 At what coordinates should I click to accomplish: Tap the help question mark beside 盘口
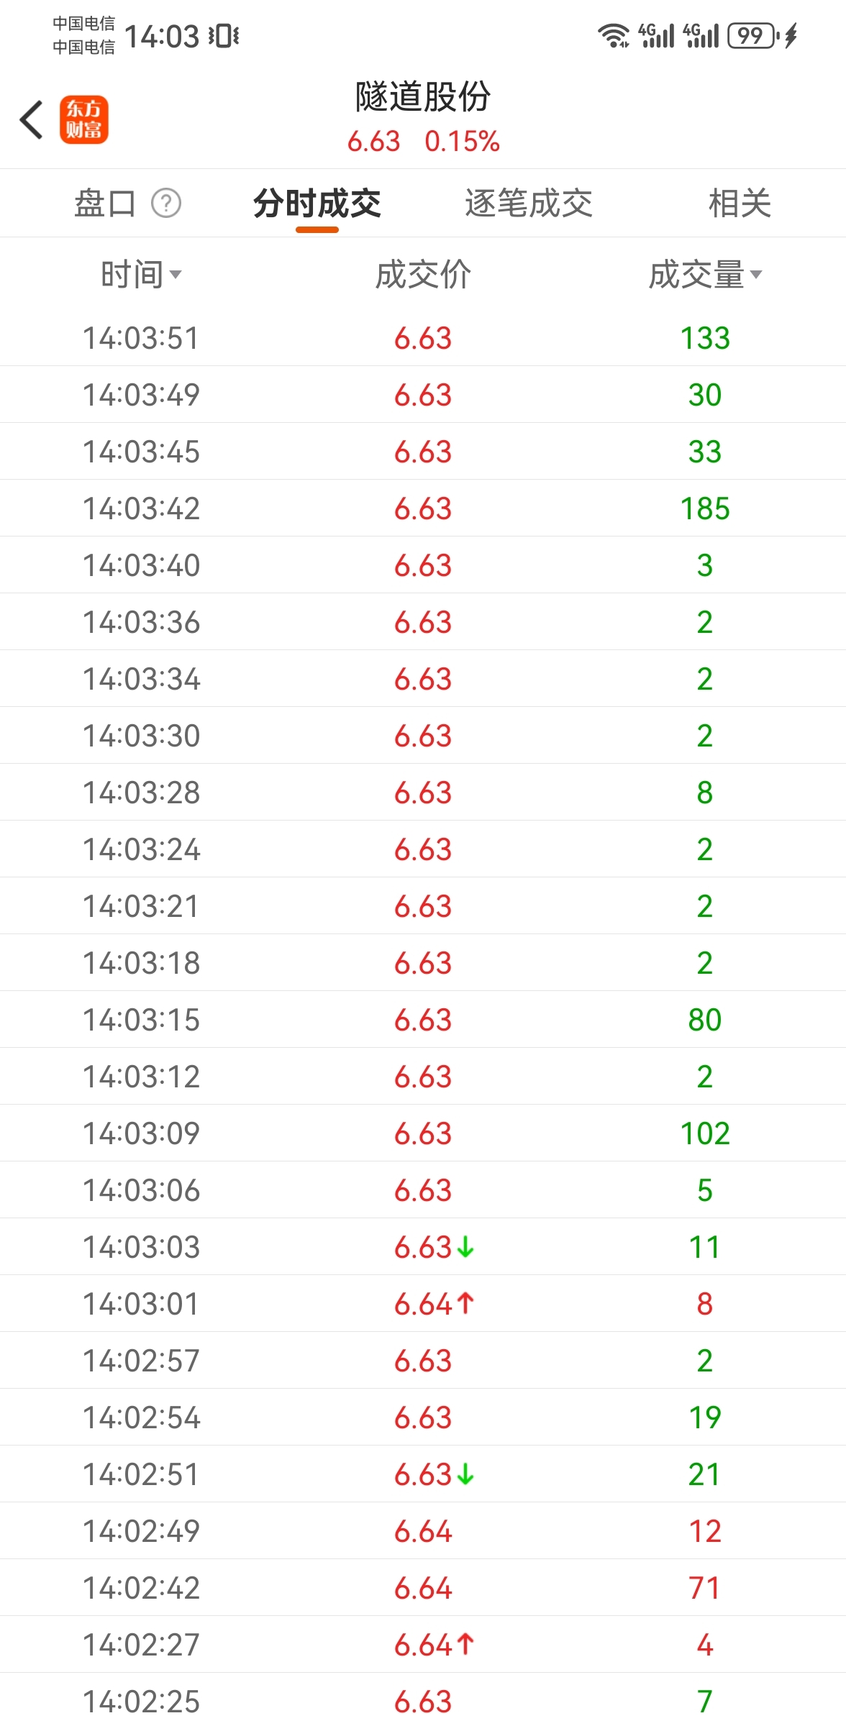166,204
